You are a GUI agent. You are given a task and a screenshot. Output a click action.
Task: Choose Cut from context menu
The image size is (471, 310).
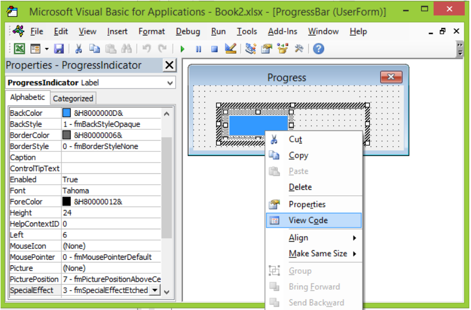pos(313,139)
